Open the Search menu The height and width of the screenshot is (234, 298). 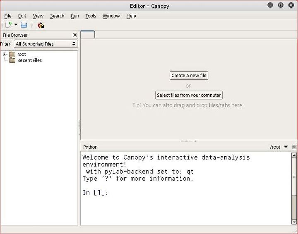57,16
